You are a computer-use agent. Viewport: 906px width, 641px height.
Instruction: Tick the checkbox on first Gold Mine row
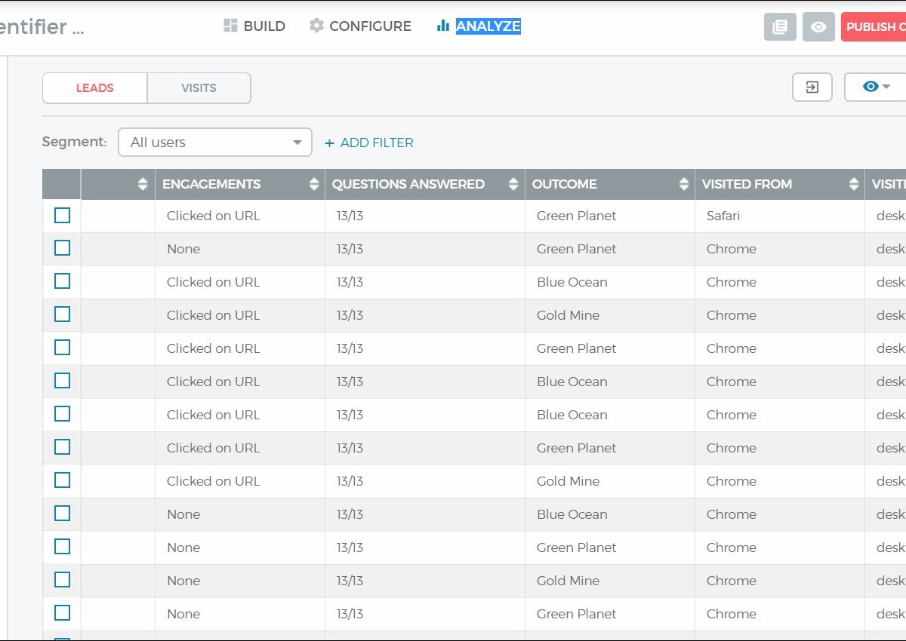[x=62, y=314]
